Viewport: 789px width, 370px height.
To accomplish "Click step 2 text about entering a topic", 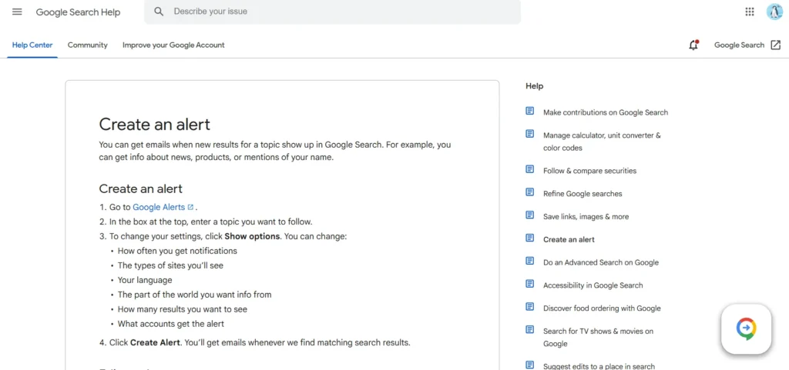I will coord(211,222).
